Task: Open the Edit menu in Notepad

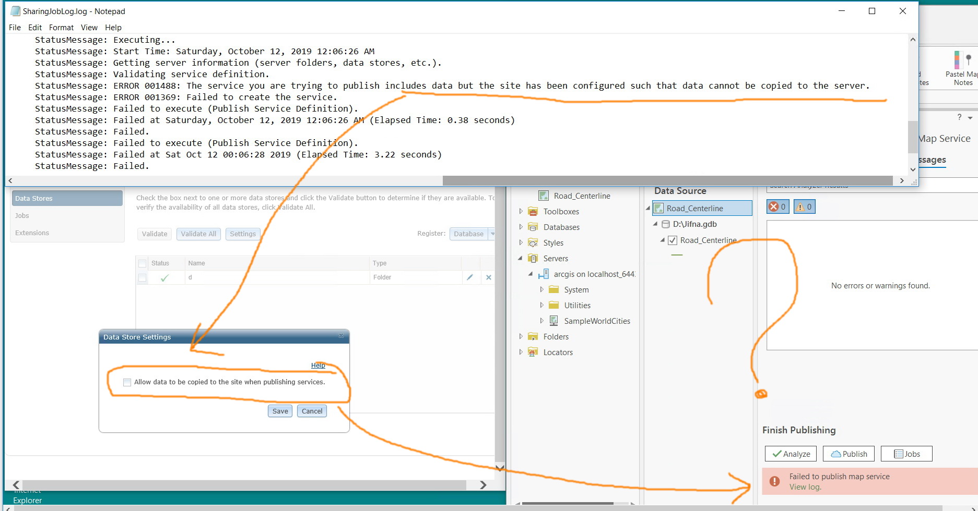Action: coord(35,28)
